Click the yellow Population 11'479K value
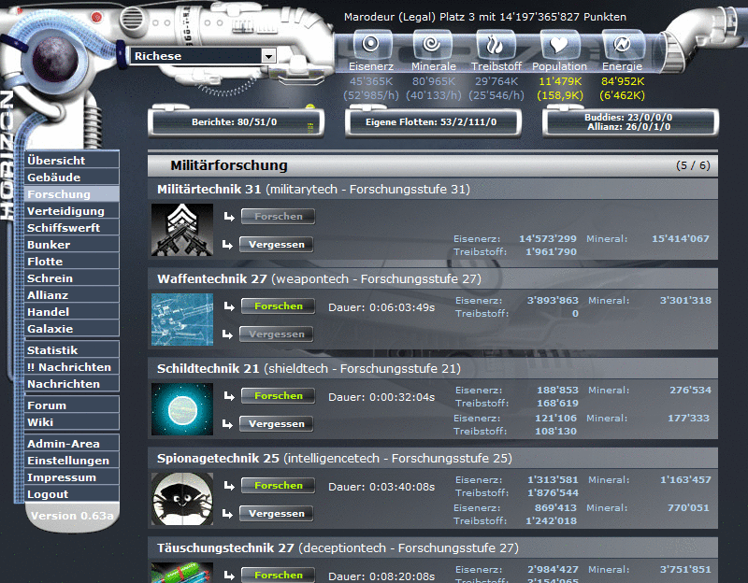The height and width of the screenshot is (583, 748). (x=559, y=82)
